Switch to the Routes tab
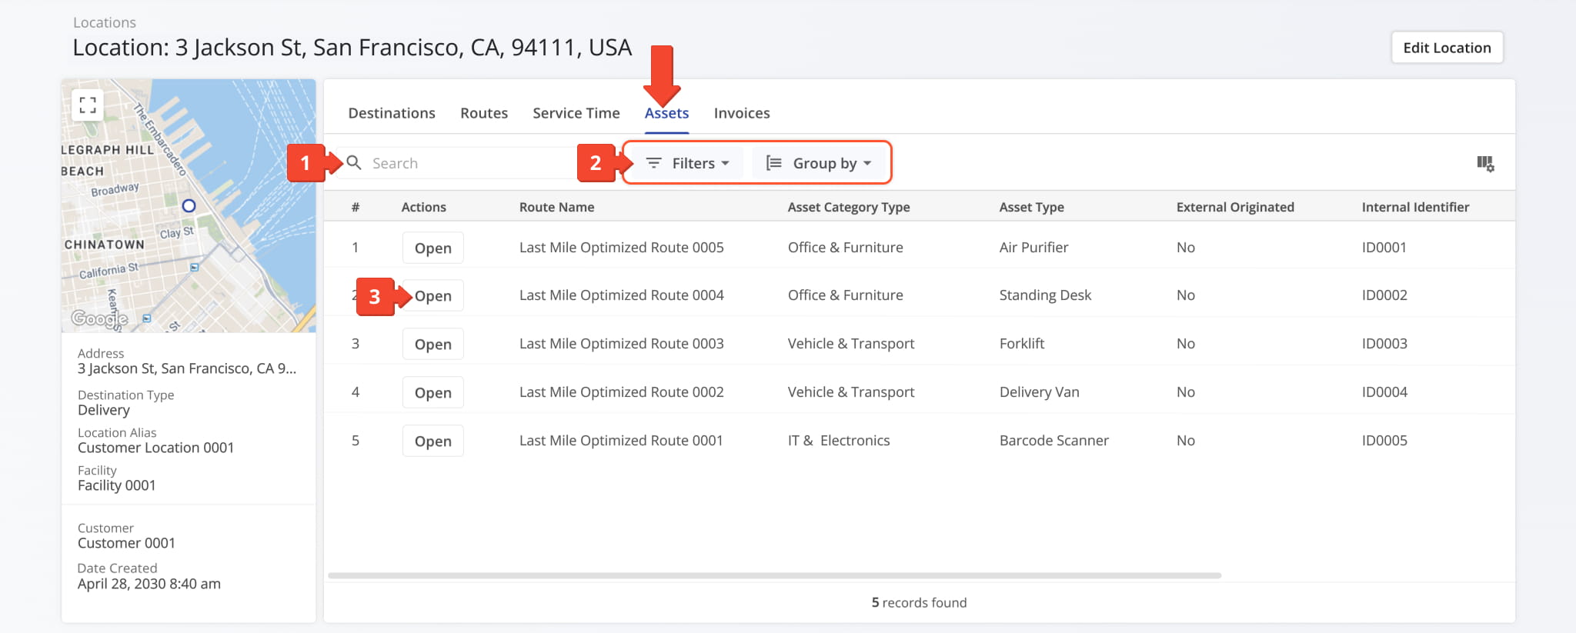Viewport: 1576px width, 633px height. [484, 113]
